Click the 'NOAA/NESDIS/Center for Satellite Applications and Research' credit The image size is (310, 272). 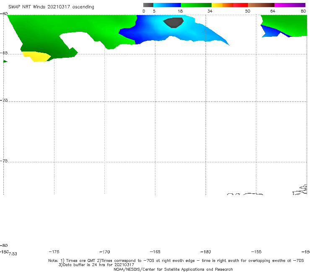[173, 269]
